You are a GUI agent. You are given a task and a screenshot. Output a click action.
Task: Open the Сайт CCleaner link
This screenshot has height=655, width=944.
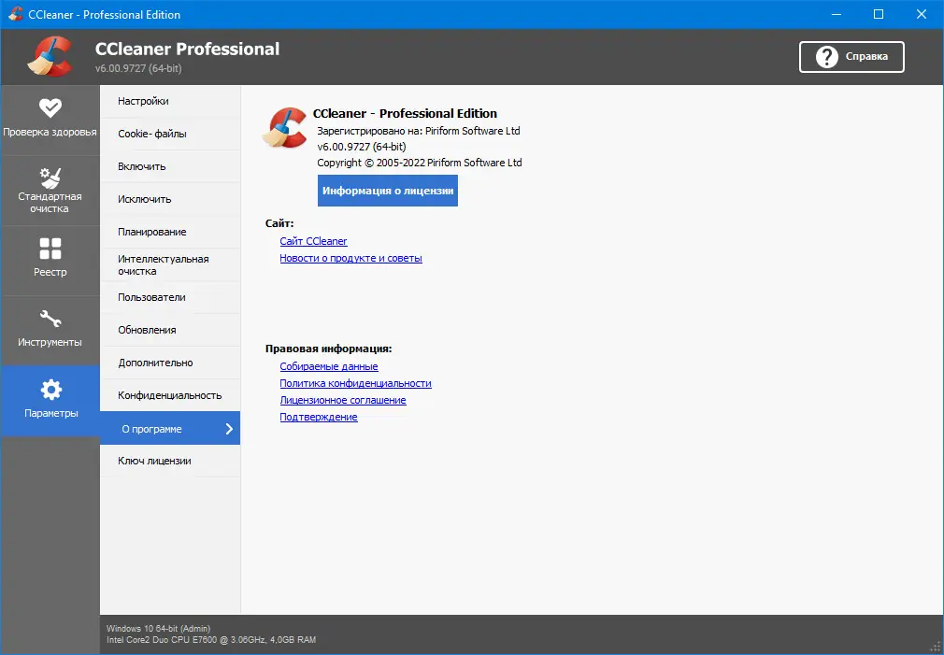click(x=313, y=240)
